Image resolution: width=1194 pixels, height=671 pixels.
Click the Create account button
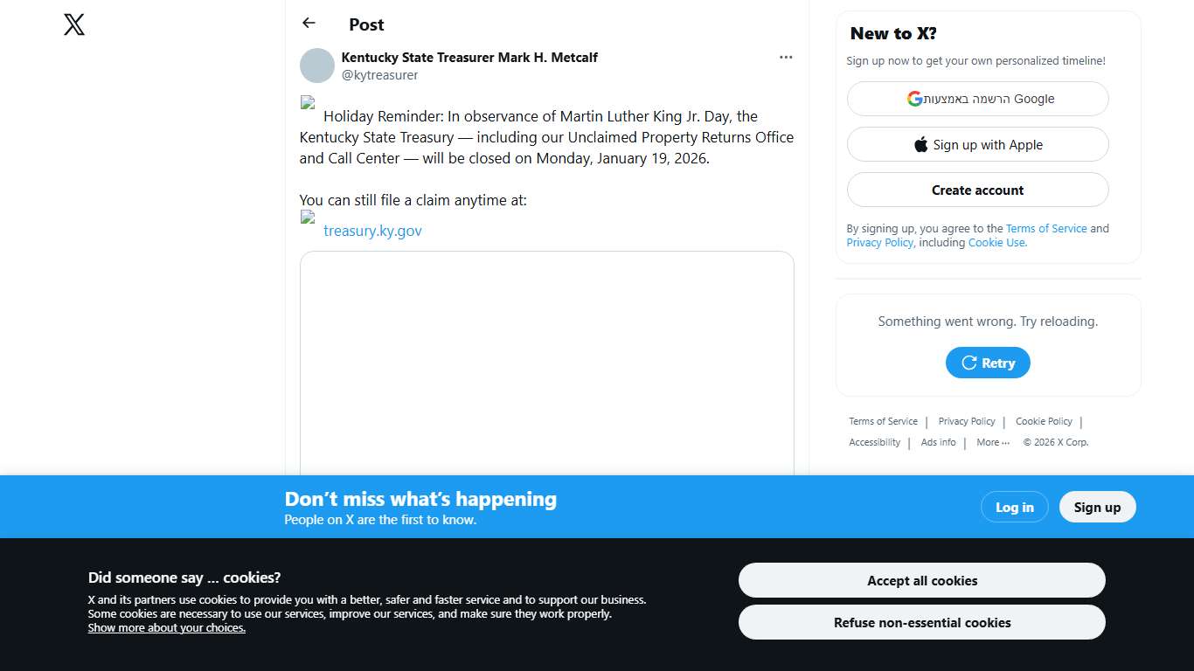(977, 190)
